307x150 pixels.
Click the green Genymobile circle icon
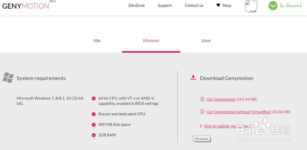point(273,6)
